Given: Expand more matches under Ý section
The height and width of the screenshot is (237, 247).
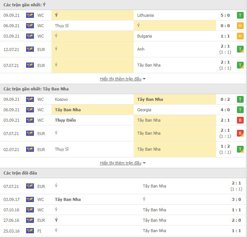Looking at the screenshot, I should 120,79.
